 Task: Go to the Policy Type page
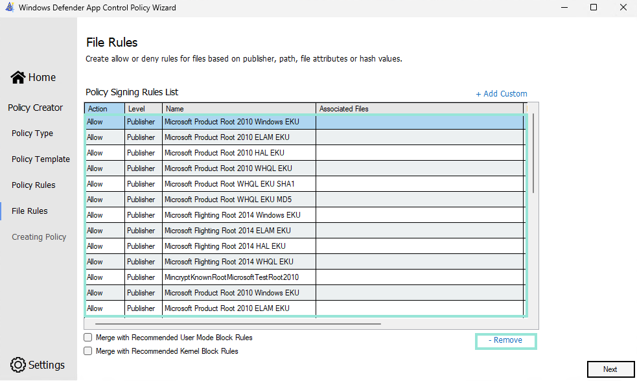click(x=32, y=133)
